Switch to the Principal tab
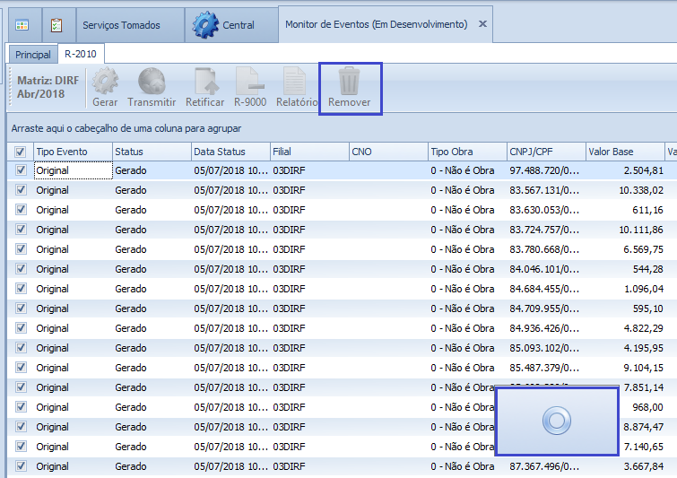677x478 pixels. point(33,55)
